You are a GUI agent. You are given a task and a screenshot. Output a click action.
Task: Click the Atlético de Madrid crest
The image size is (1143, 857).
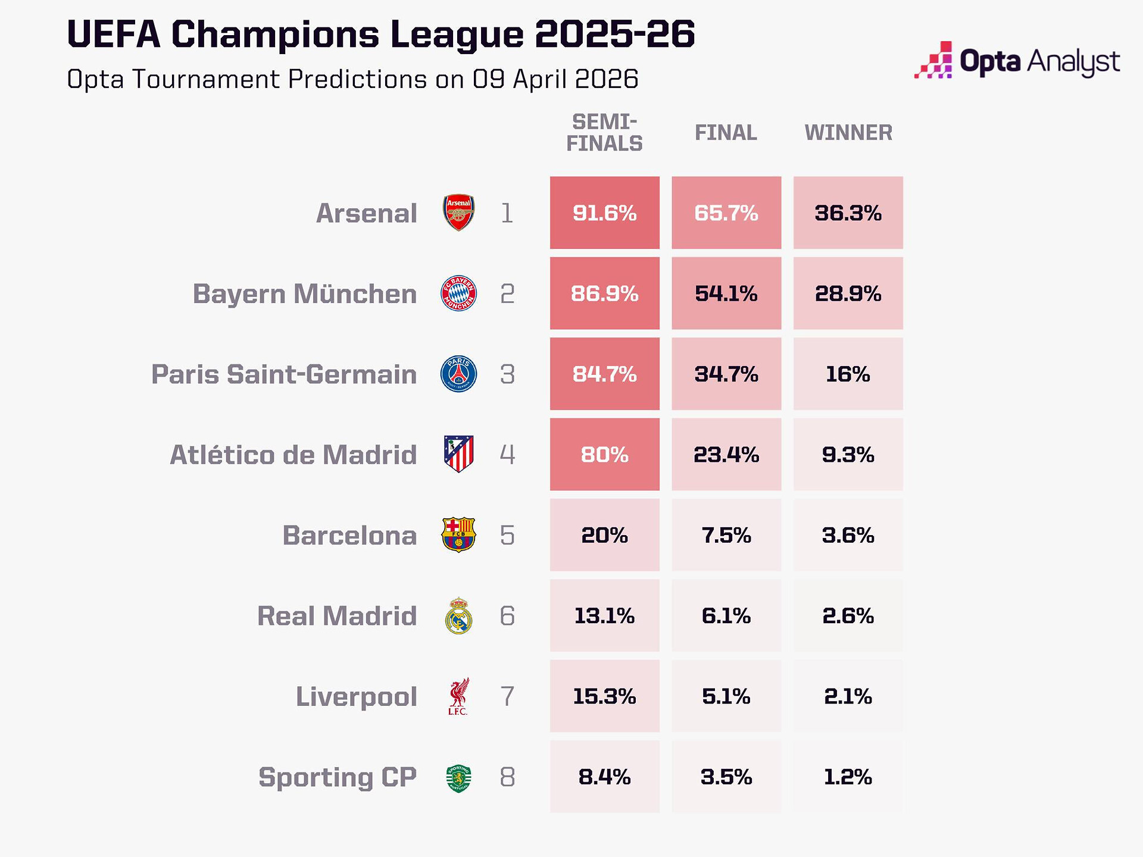point(458,454)
